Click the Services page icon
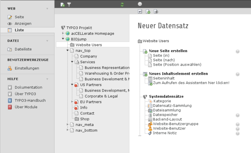Image resolution: width=251 pixels, height=153 pixels. (77, 62)
